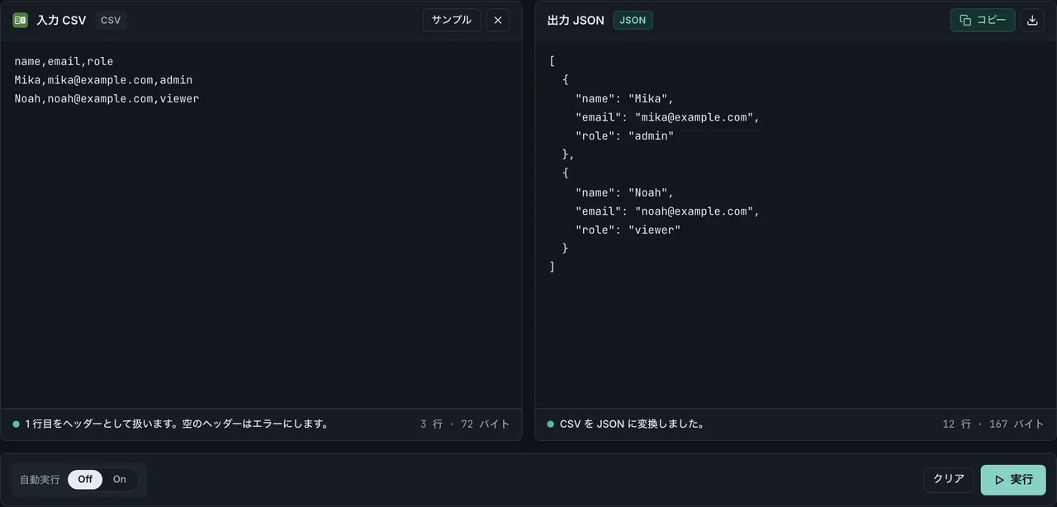Clear input with the X button
Image resolution: width=1057 pixels, height=507 pixels.
(x=498, y=20)
